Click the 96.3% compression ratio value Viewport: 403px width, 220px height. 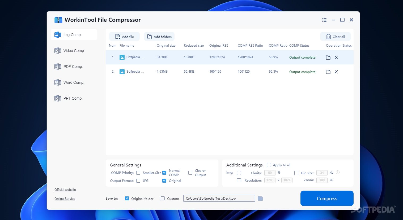pyautogui.click(x=273, y=72)
